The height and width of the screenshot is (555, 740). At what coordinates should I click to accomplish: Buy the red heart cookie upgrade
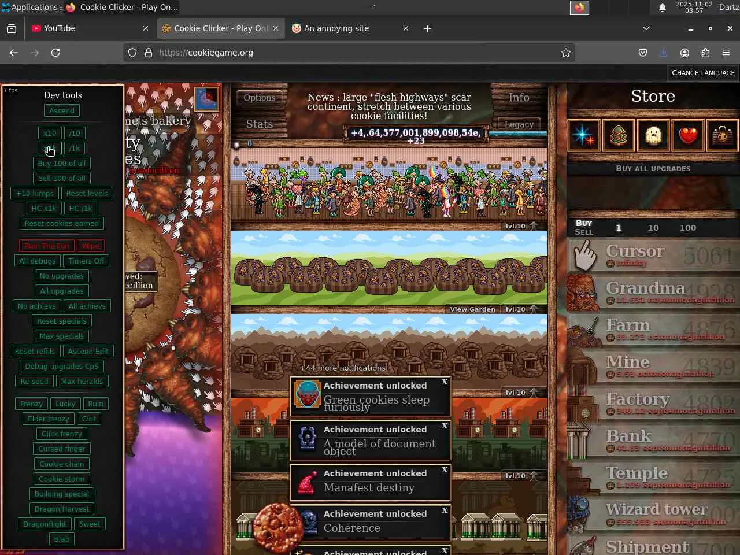688,135
